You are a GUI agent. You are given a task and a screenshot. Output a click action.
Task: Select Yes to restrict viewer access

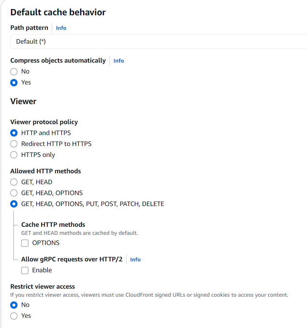14,316
